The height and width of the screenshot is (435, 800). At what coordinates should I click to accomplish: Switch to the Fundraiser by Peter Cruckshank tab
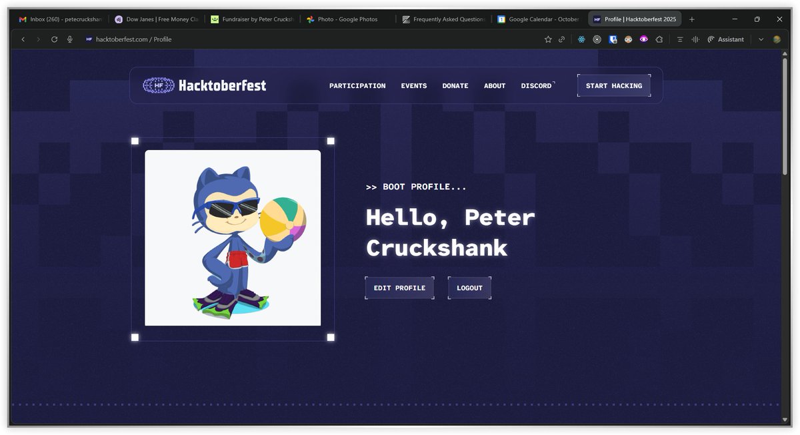click(252, 19)
